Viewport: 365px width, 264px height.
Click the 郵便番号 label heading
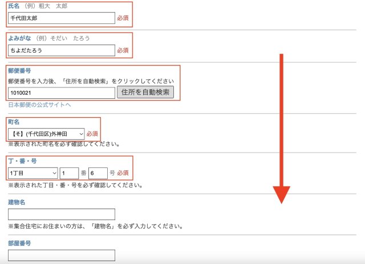(x=19, y=71)
